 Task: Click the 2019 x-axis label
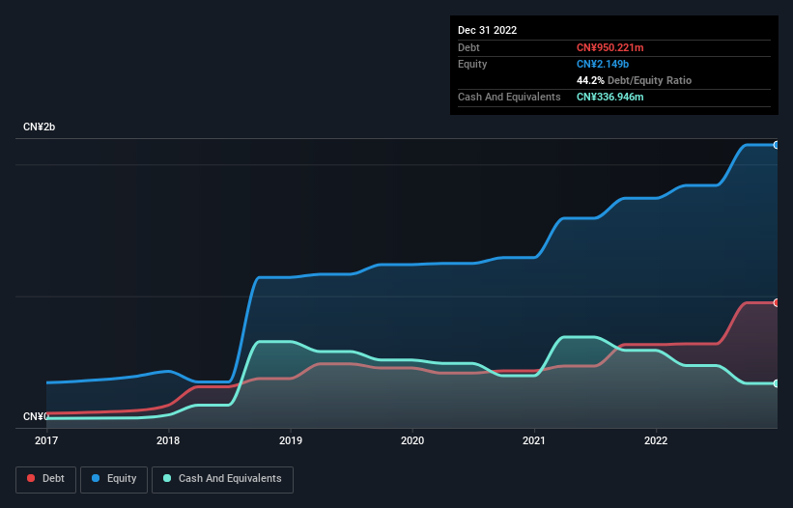pyautogui.click(x=291, y=440)
